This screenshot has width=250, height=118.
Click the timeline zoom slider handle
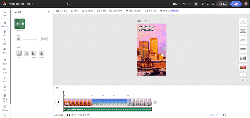point(224,115)
